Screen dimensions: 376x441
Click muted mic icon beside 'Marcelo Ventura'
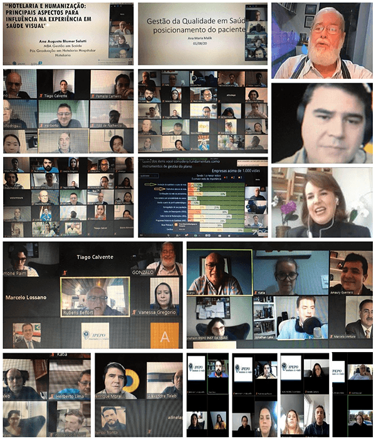pyautogui.click(x=332, y=336)
